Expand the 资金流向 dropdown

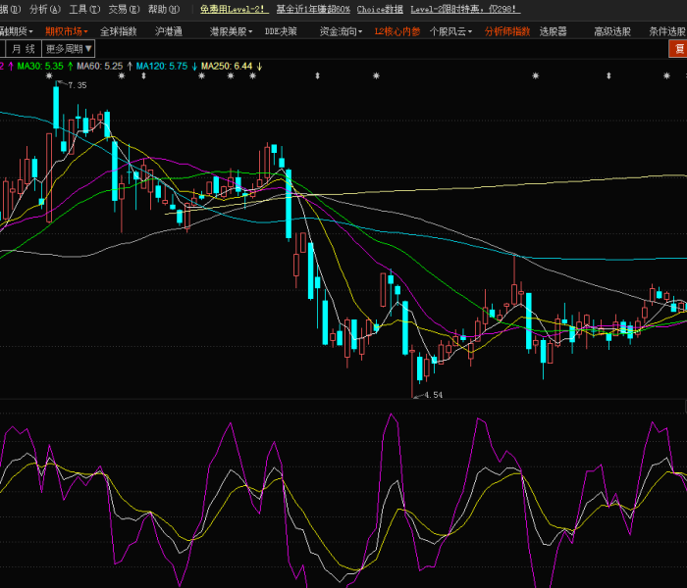[x=342, y=31]
